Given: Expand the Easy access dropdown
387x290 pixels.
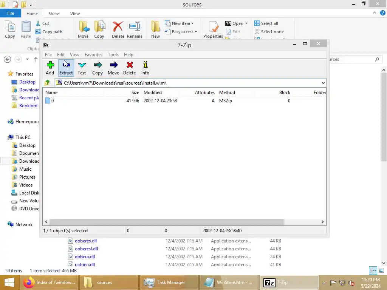Looking at the screenshot, I should pyautogui.click(x=196, y=32).
